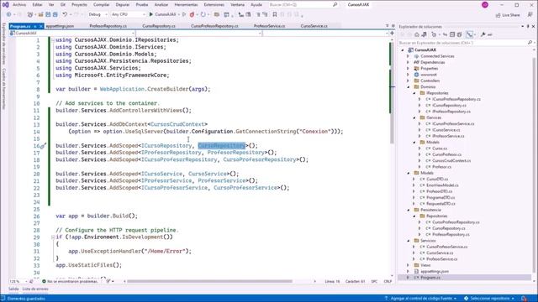538x302 pixels.
Task: Select CursosCrudContext.cs in Solution Explorer
Action: click(451, 160)
